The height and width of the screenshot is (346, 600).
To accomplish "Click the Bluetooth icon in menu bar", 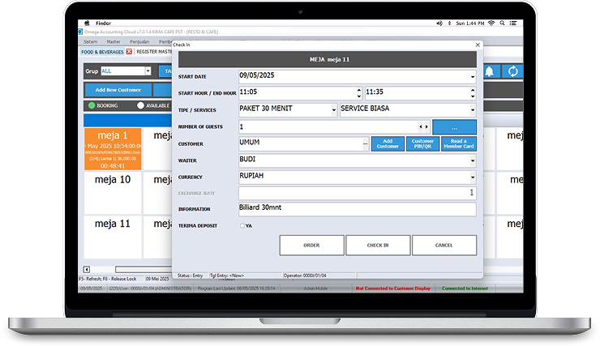I will pos(450,23).
